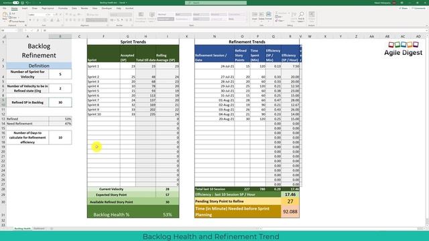
Task: Select the Backlog Health sheet tab
Action: tap(22, 228)
